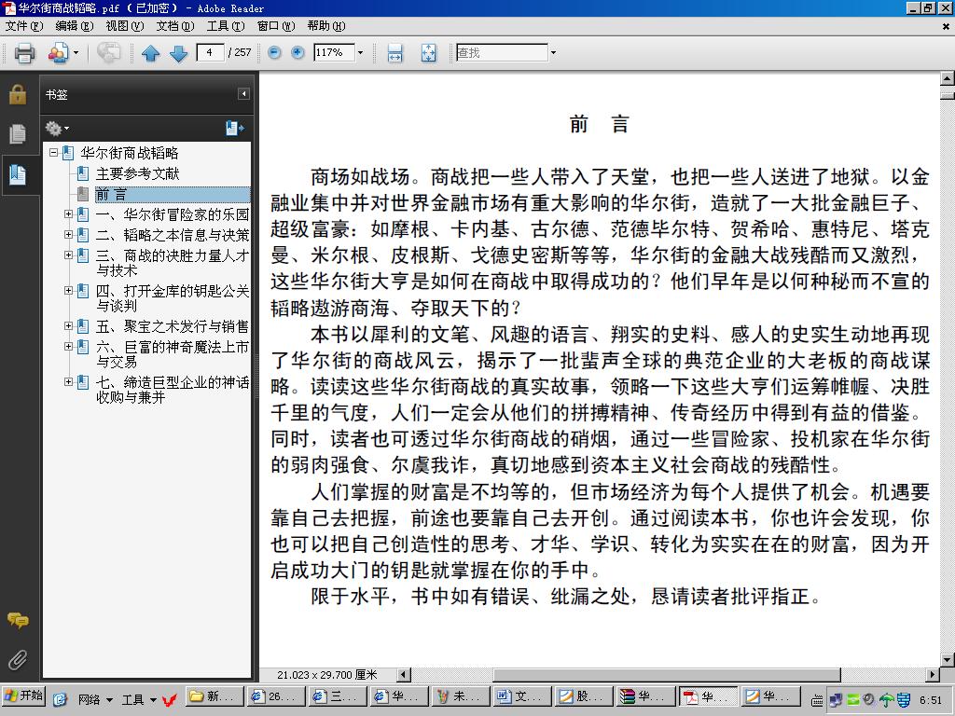Screen dimensions: 955x716
Task: Open the Comments panel icon
Action: (x=18, y=620)
